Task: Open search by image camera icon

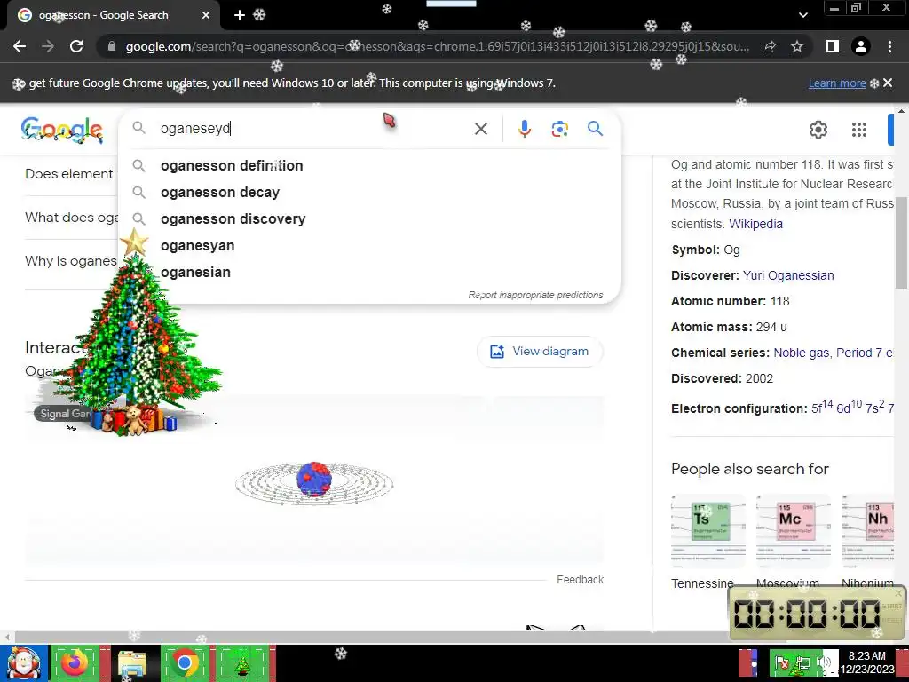Action: point(559,129)
